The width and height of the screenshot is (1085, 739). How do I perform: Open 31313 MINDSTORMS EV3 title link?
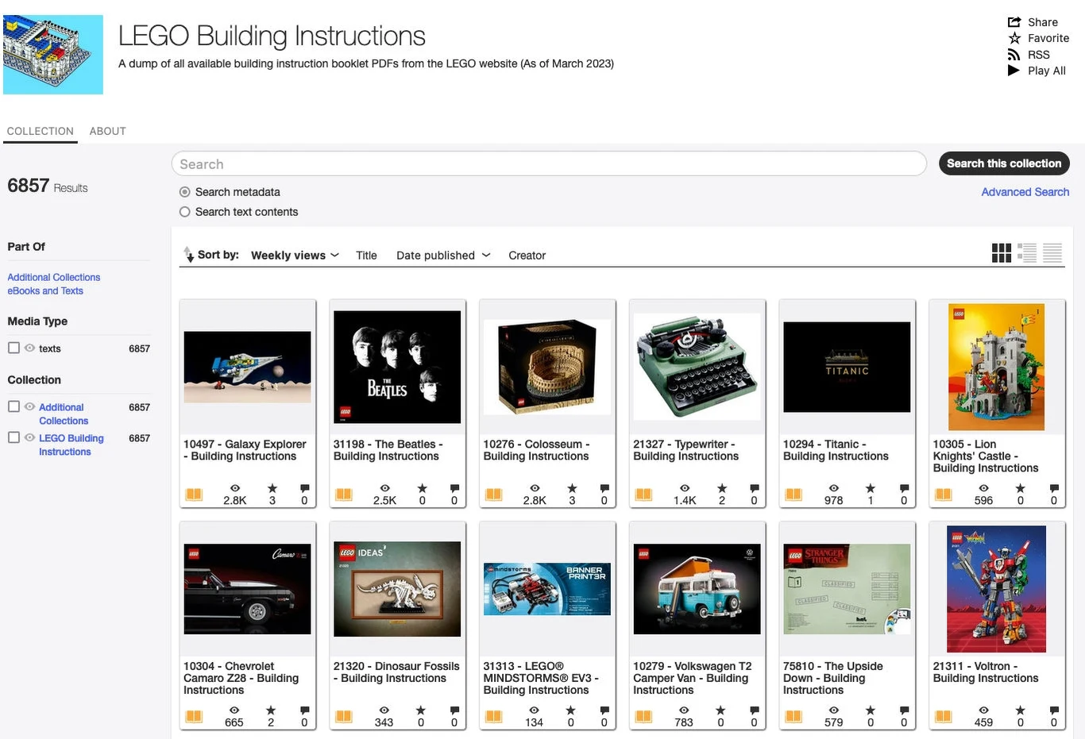(x=541, y=678)
